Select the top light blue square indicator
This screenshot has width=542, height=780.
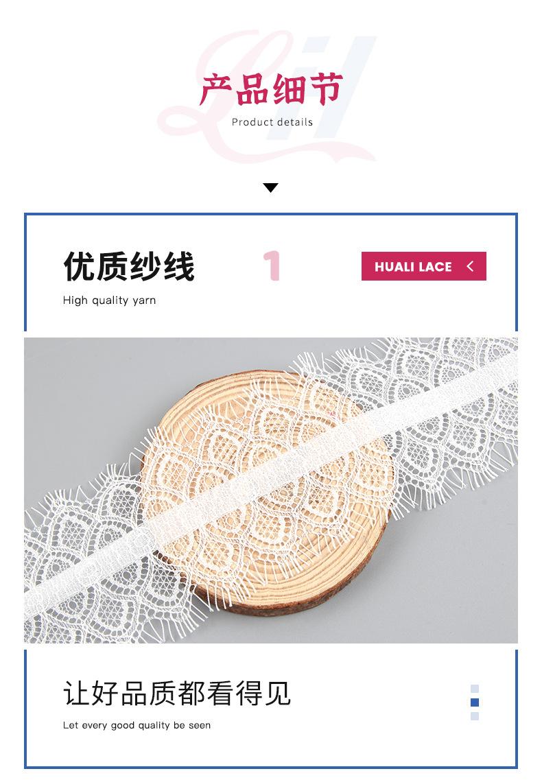[x=475, y=689]
